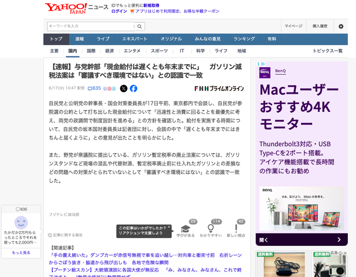Click the right 送料無料 product thumbnail

(330, 264)
